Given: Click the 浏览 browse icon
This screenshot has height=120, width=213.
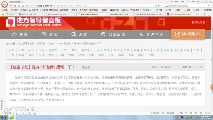Looking at the screenshot, I should 44,34.
